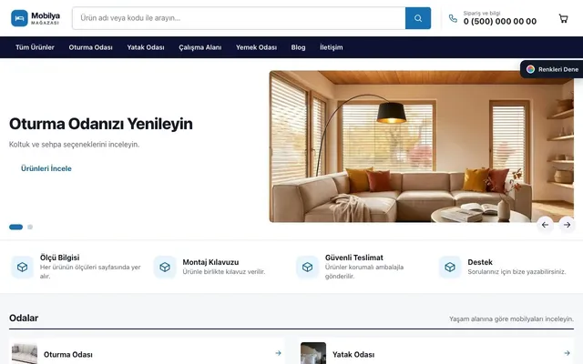
Task: Click the Destek heading
Action: [x=480, y=262]
